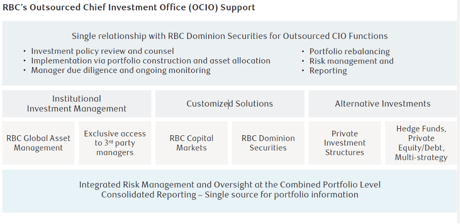
Task: Click the text cursor in Customized Solutions
Action: (x=228, y=104)
